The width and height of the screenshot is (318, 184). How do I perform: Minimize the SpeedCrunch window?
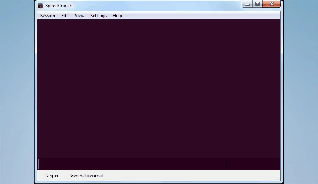247,4
